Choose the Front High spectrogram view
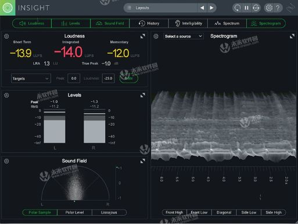This screenshot has width=298, height=224. pos(174,212)
